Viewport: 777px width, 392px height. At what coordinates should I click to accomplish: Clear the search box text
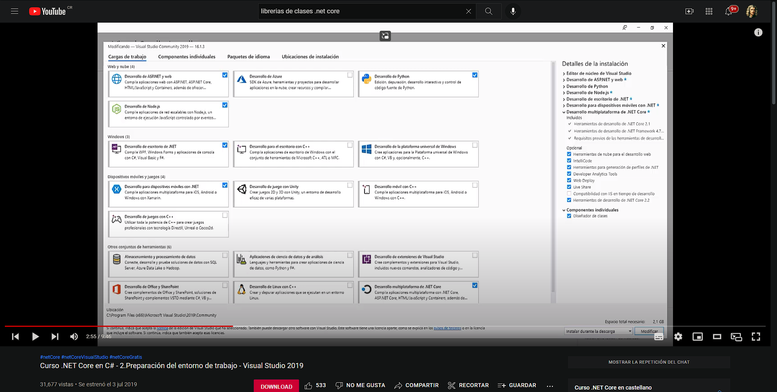click(x=468, y=11)
